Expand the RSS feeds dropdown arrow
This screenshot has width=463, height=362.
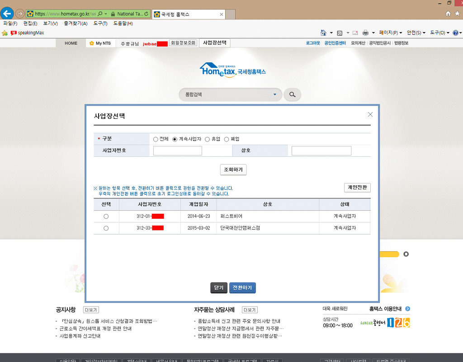[x=348, y=33]
